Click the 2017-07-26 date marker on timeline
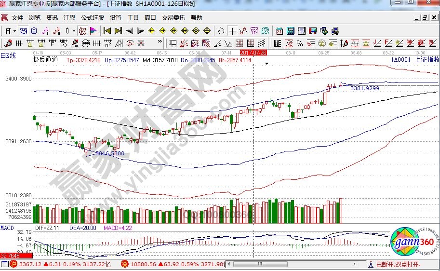 [253, 52]
